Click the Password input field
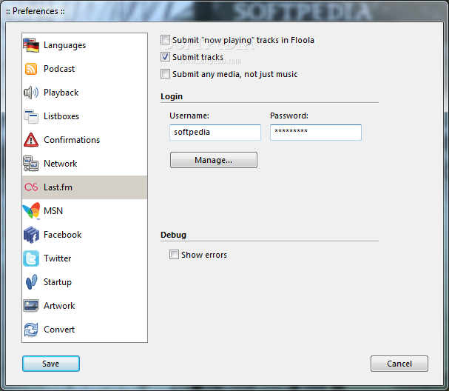 (316, 132)
